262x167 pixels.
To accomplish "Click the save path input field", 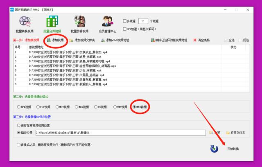I will [x=121, y=133].
